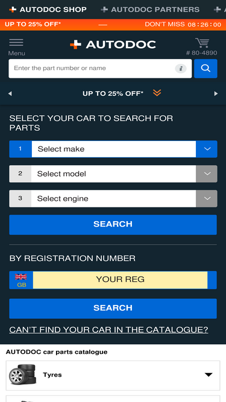Expand the Tyres category arrow

[x=209, y=375]
